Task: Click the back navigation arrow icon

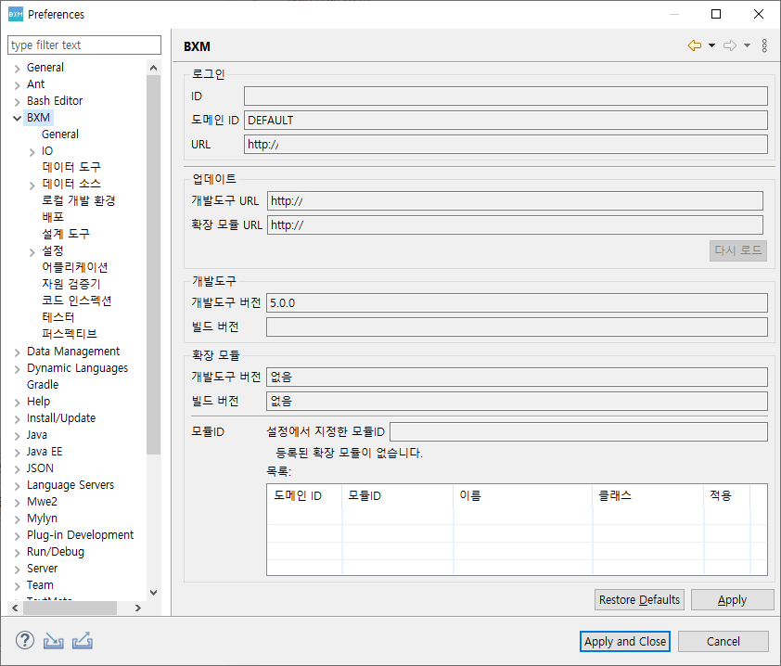Action: click(695, 45)
